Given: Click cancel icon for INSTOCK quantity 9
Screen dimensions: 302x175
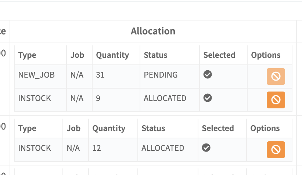Looking at the screenshot, I should point(276,100).
